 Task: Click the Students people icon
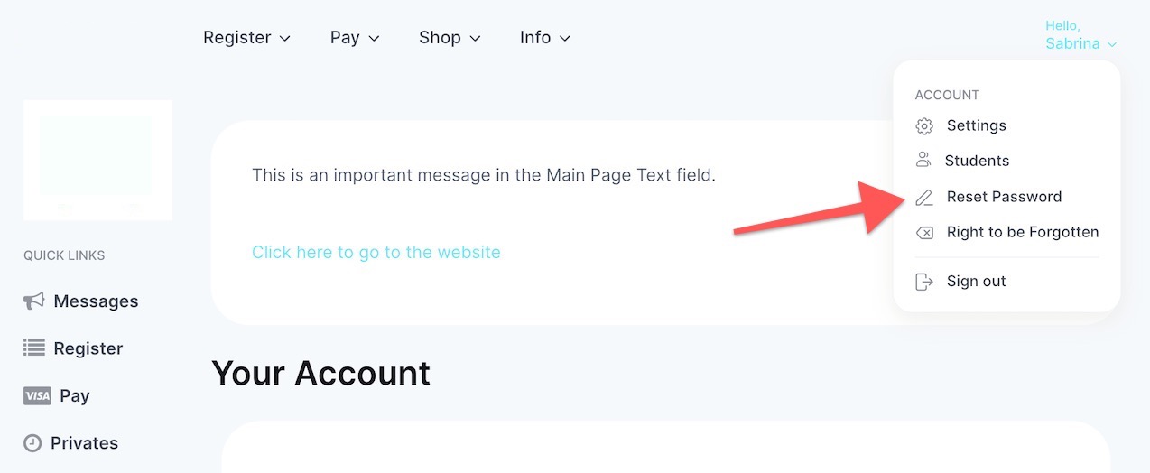click(x=923, y=161)
